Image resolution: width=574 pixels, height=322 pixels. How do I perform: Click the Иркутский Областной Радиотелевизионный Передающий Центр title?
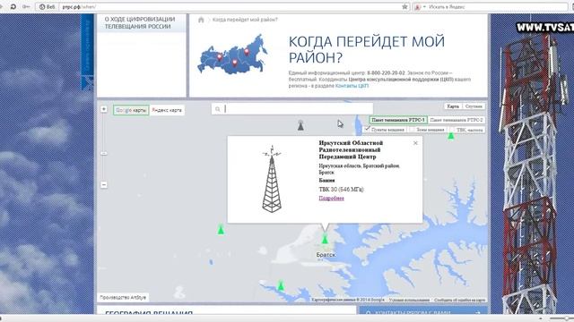351,149
